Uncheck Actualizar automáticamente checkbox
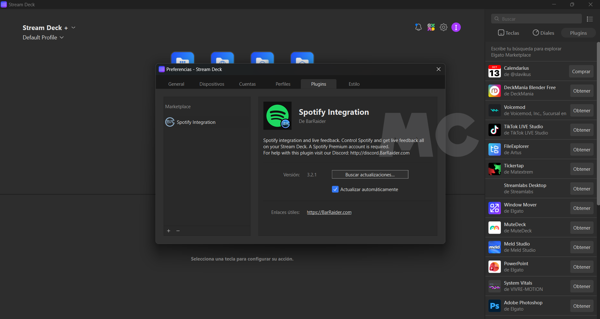This screenshot has height=319, width=600. pos(335,189)
